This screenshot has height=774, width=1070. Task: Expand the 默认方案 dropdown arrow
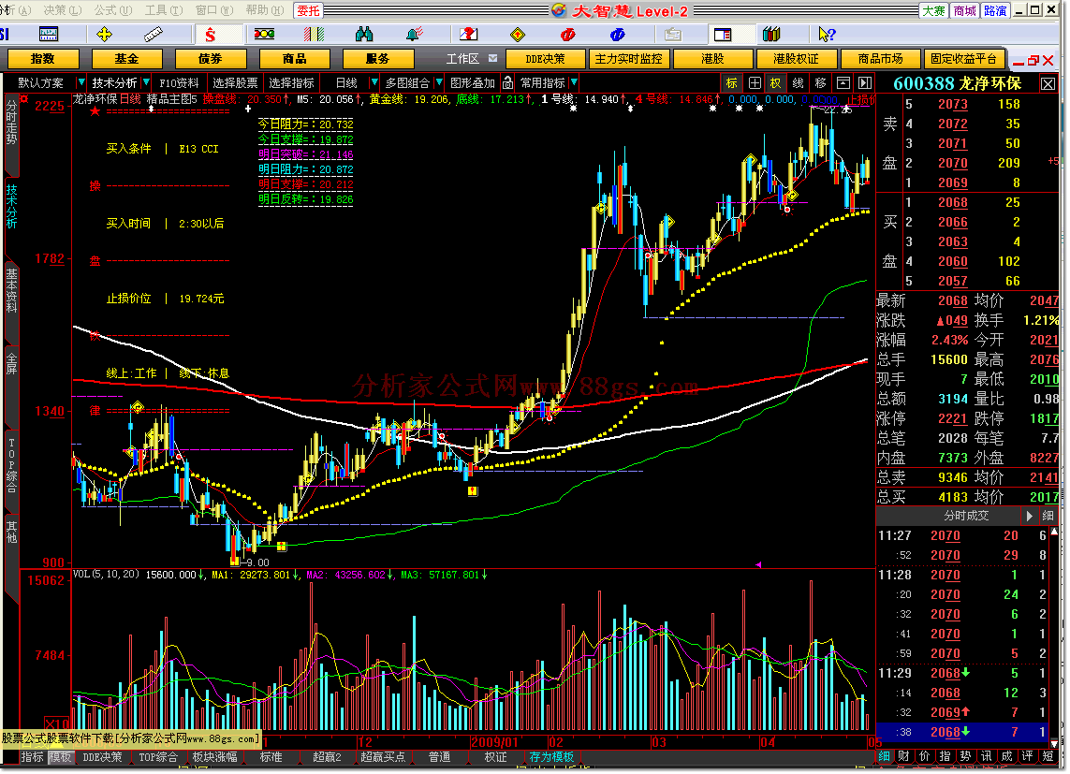coord(81,83)
